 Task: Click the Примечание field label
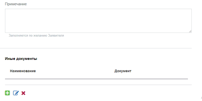click(16, 4)
